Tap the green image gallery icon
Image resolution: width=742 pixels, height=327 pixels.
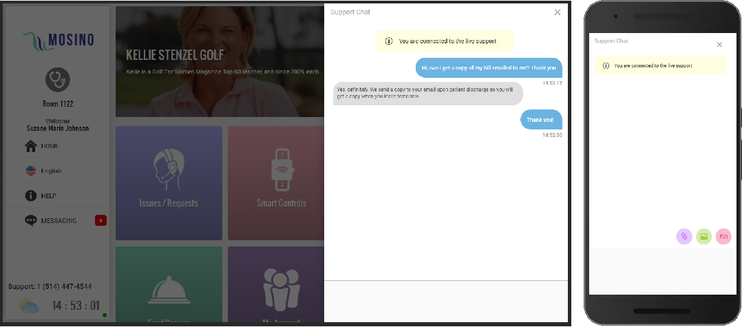pyautogui.click(x=703, y=236)
